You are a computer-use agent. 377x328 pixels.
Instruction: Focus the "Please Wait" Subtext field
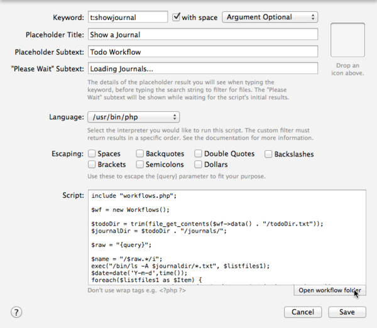tap(203, 68)
